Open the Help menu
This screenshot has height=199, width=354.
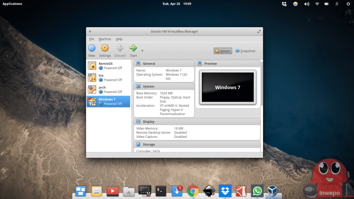coord(119,39)
